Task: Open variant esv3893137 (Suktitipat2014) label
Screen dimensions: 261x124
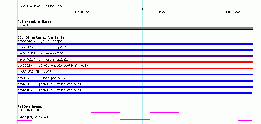Action: pyautogui.click(x=41, y=78)
